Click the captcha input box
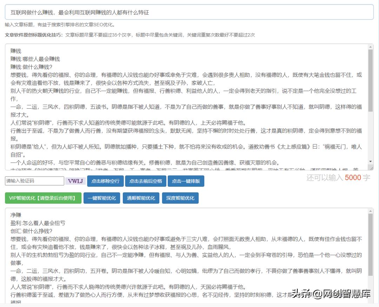 coord(34,181)
